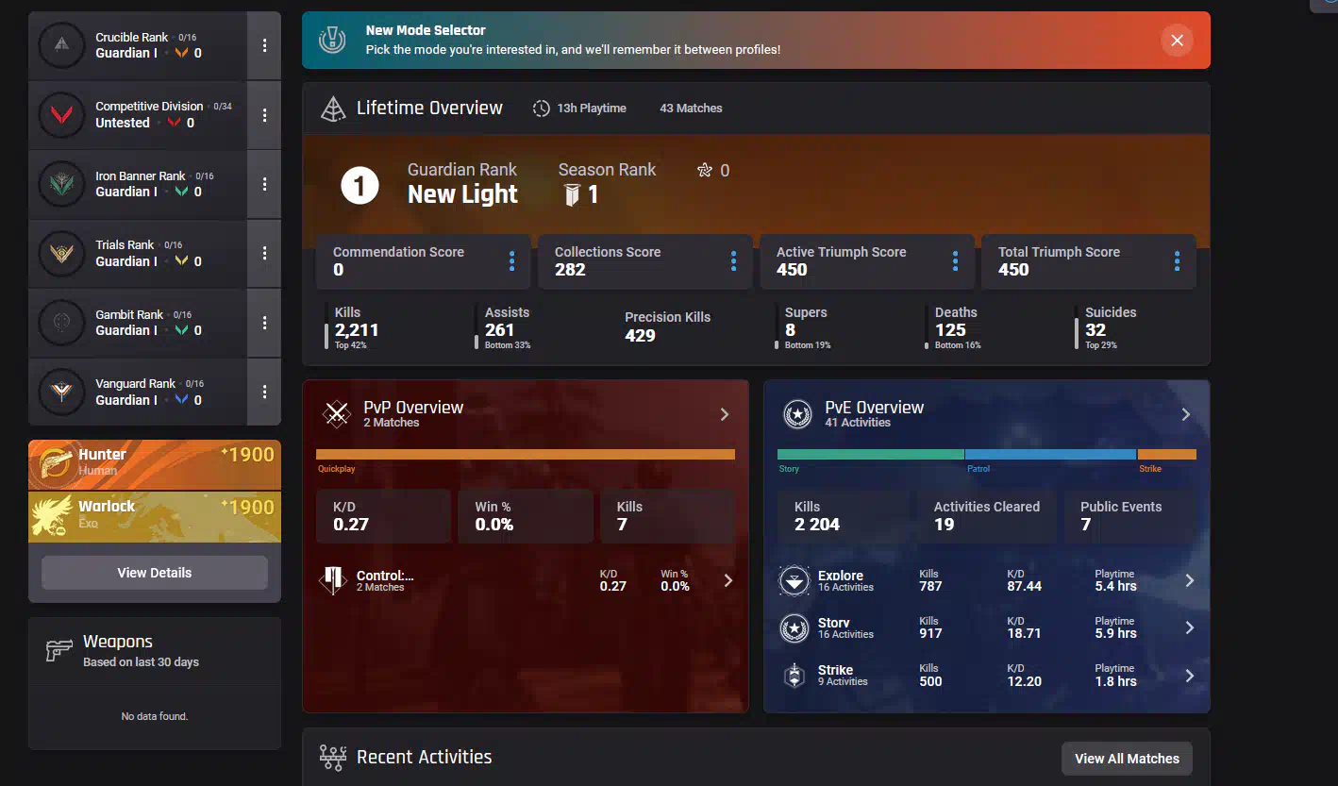Expand the Control matches row chevron
Image resolution: width=1338 pixels, height=786 pixels.
728,580
